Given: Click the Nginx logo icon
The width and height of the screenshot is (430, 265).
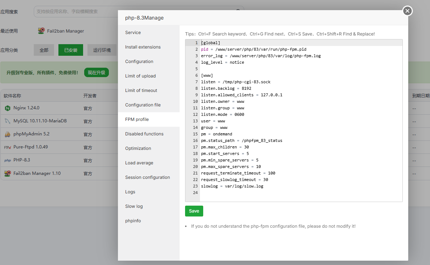Looking at the screenshot, I should (x=8, y=108).
